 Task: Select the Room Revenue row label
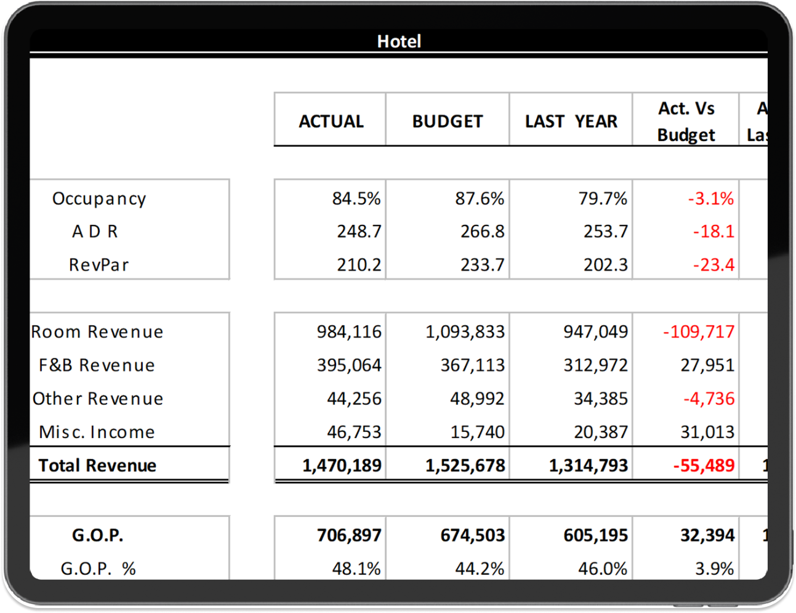[x=98, y=332]
